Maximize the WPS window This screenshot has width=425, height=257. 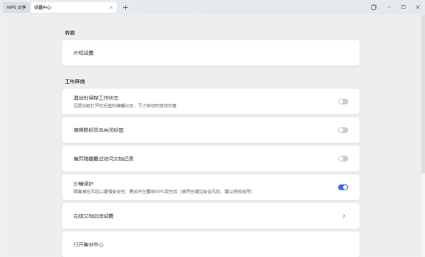point(403,7)
